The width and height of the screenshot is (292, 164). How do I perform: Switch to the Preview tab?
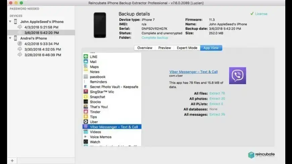tap(164, 48)
